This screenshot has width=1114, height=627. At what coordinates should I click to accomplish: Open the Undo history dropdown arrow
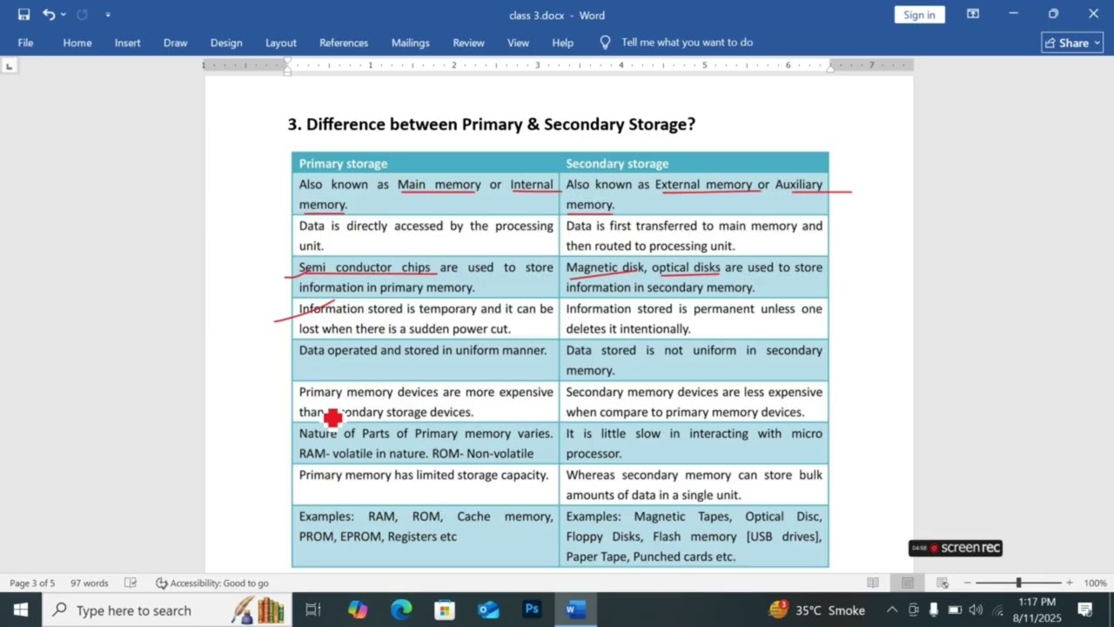64,15
